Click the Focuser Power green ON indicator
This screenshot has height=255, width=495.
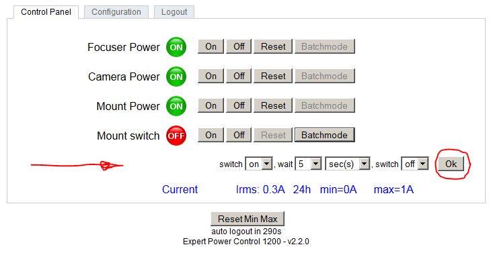click(176, 47)
